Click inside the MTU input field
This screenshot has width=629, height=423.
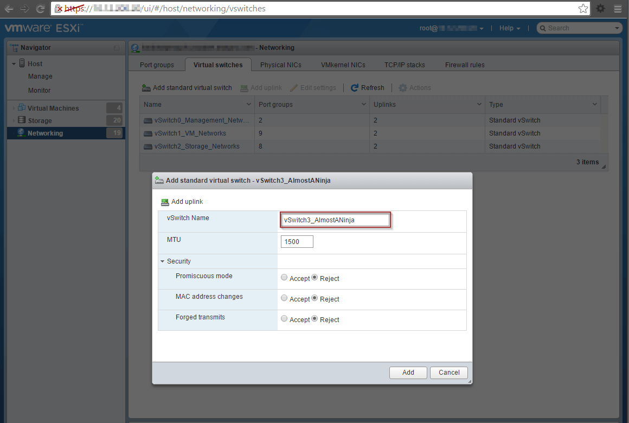click(x=297, y=241)
